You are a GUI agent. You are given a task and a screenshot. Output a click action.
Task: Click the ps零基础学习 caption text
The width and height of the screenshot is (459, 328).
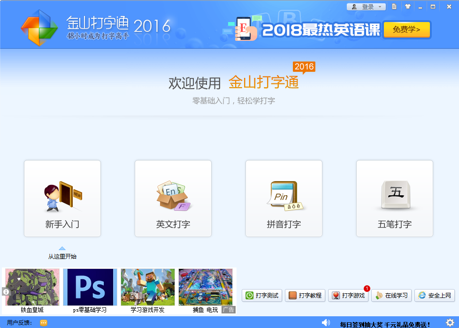(90, 310)
